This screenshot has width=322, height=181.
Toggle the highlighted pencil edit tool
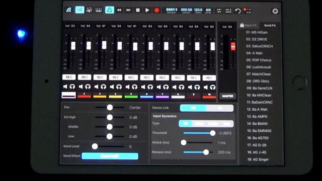(x=110, y=10)
